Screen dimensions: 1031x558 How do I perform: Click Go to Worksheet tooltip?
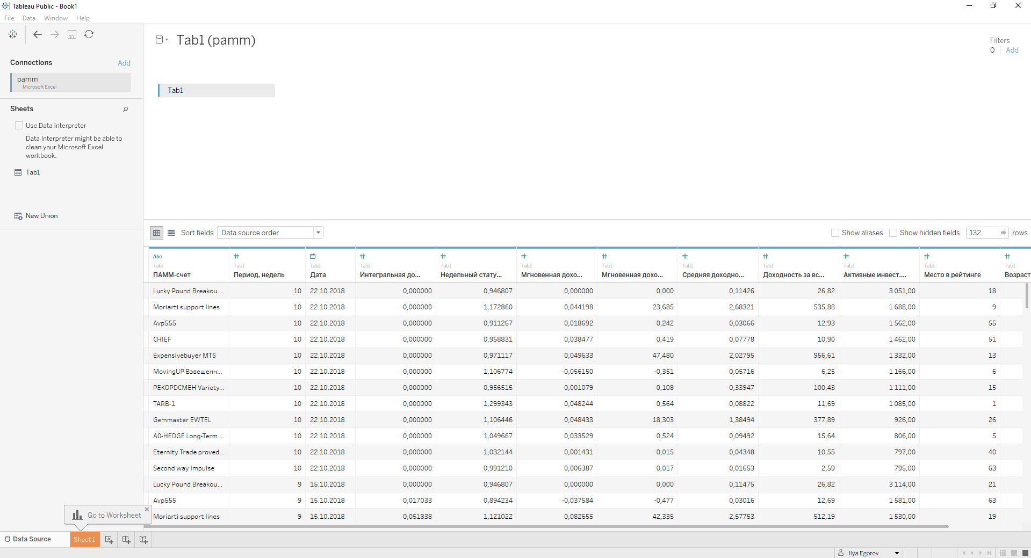(x=107, y=515)
